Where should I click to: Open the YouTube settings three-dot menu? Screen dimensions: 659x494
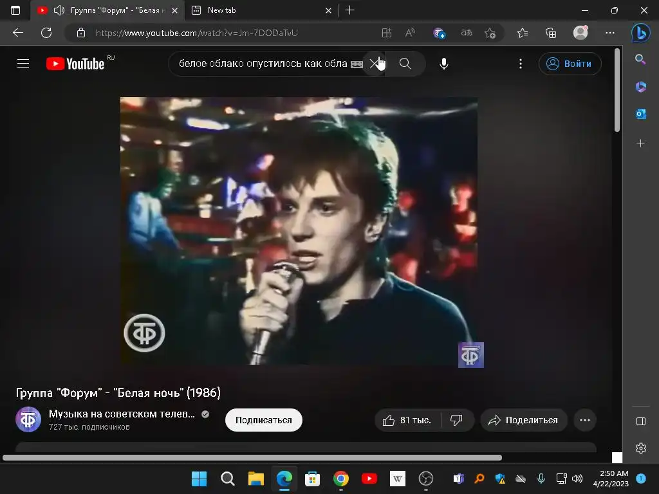tap(520, 64)
